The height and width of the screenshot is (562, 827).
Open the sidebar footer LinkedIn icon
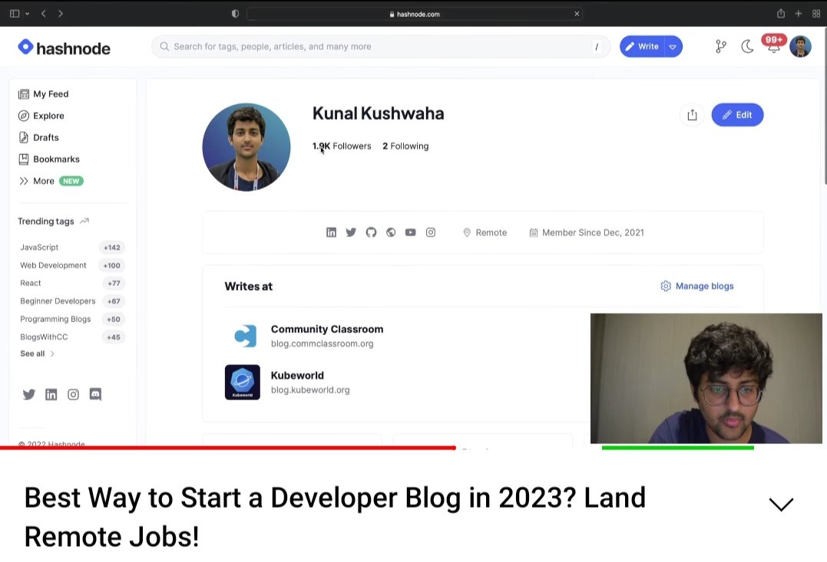[x=51, y=395]
